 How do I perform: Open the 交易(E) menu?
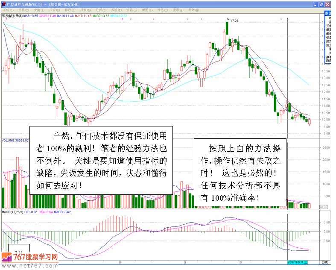(23, 10)
